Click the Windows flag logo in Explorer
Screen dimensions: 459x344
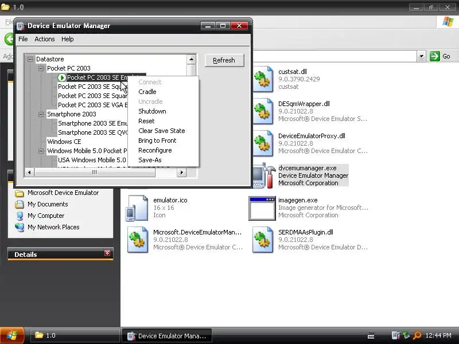coord(448,22)
